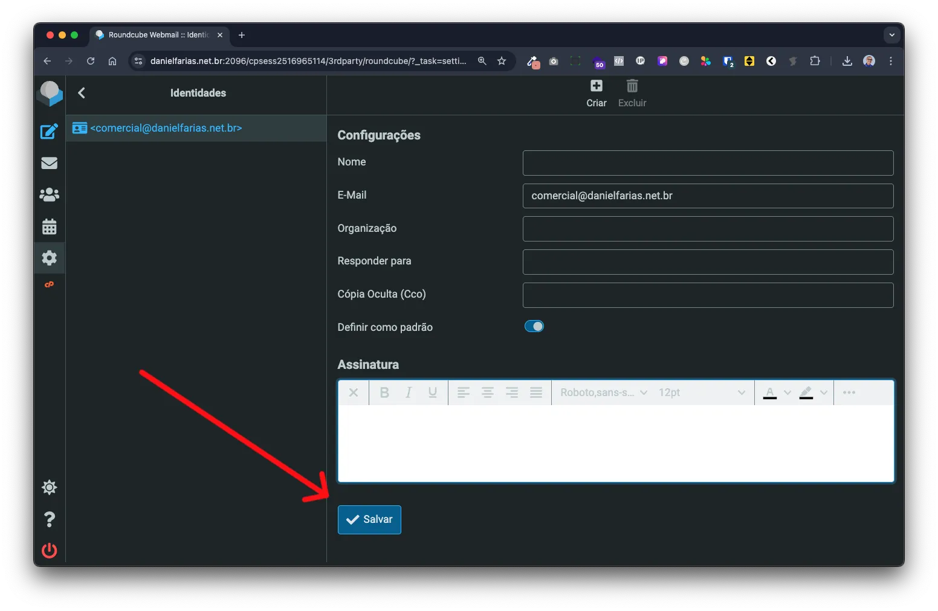Open the Chrome extensions puzzle icon
938x611 pixels.
[815, 61]
